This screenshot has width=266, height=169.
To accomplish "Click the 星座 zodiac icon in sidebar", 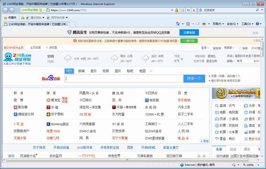I will [217, 139].
